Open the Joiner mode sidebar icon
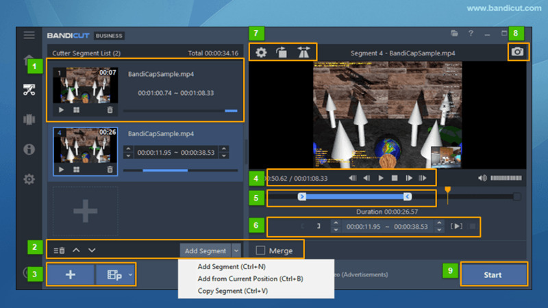The height and width of the screenshot is (308, 548). (x=29, y=119)
